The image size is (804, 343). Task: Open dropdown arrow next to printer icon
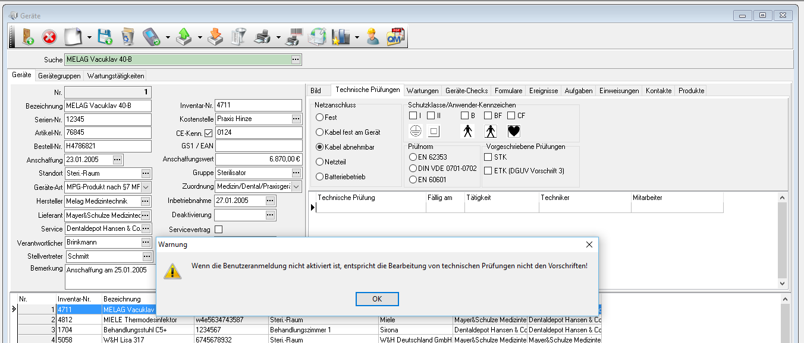pyautogui.click(x=279, y=38)
